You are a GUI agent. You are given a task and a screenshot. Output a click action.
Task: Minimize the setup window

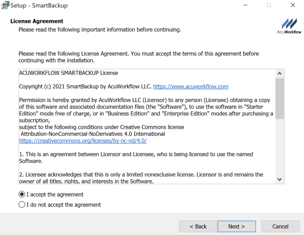245,5
